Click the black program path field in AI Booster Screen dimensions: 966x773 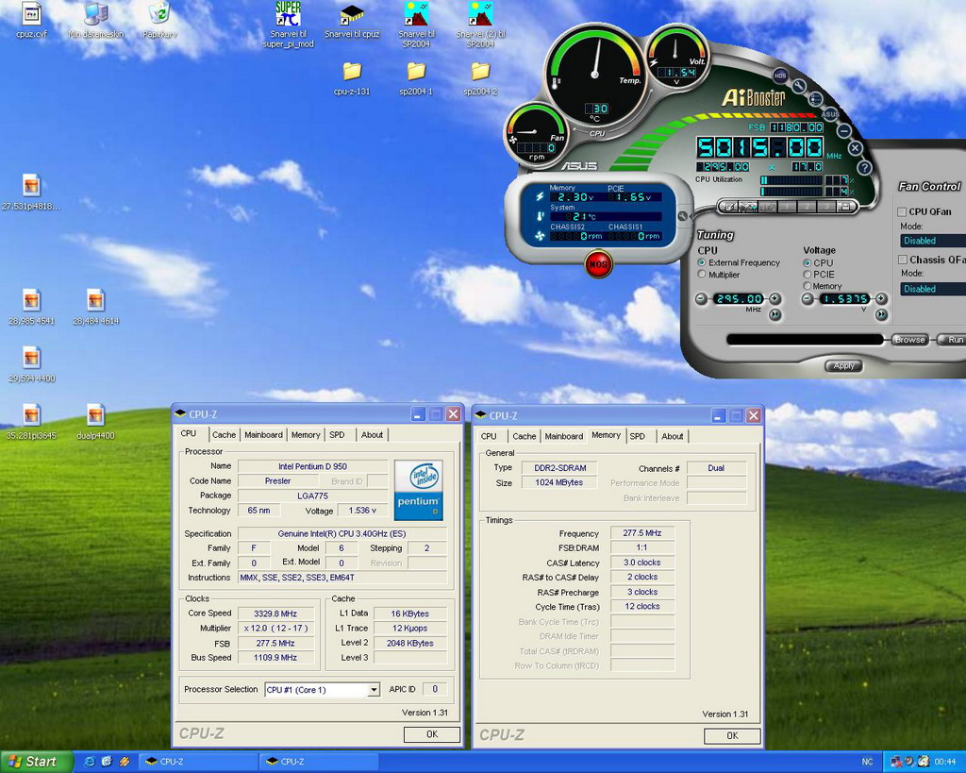coord(806,340)
